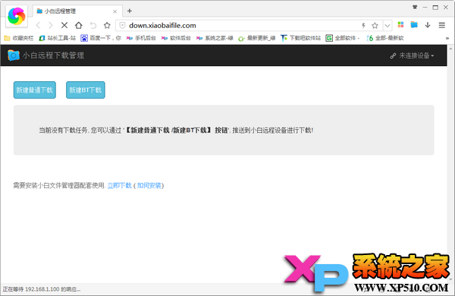455x296 pixels.
Task: Open the 如何安装 link
Action: pos(149,185)
